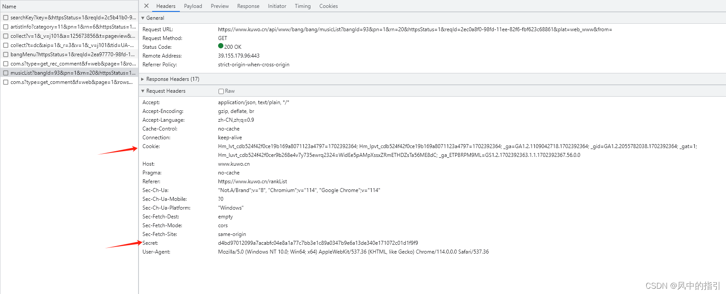Click the Referer value https://www.kuwo.cn/rankList
The width and height of the screenshot is (726, 294).
(x=252, y=181)
